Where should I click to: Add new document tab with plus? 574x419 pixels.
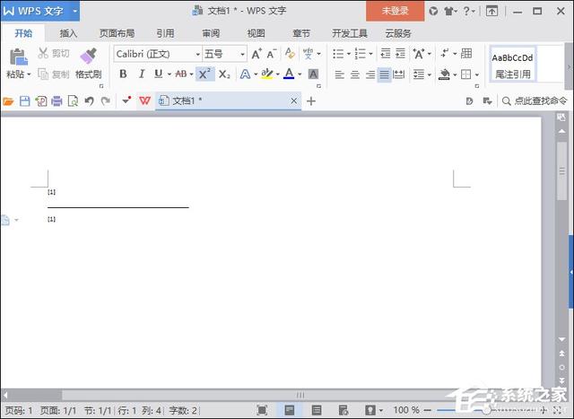click(311, 101)
